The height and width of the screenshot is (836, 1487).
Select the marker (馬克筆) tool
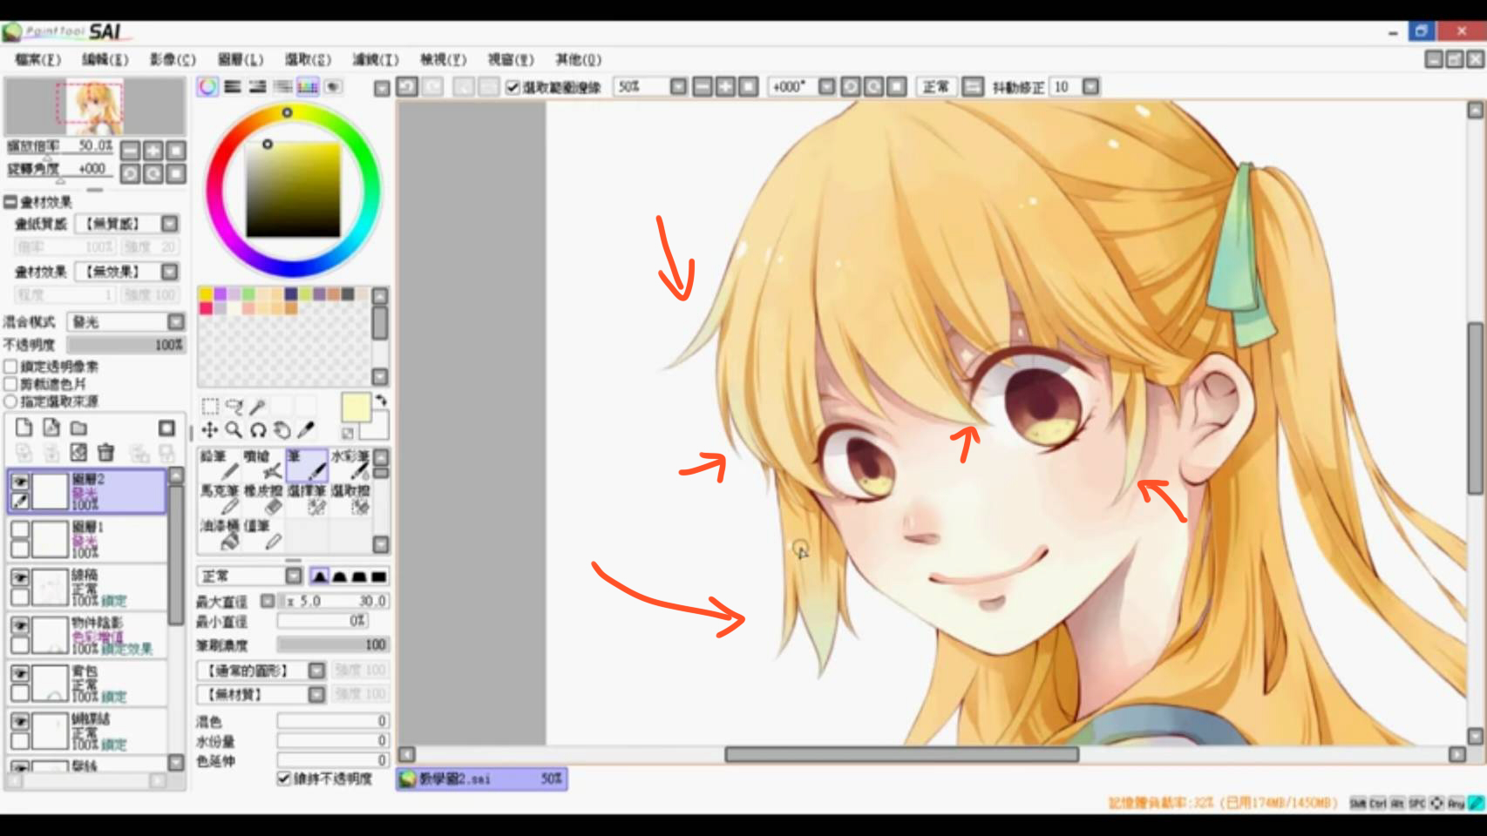tap(221, 499)
